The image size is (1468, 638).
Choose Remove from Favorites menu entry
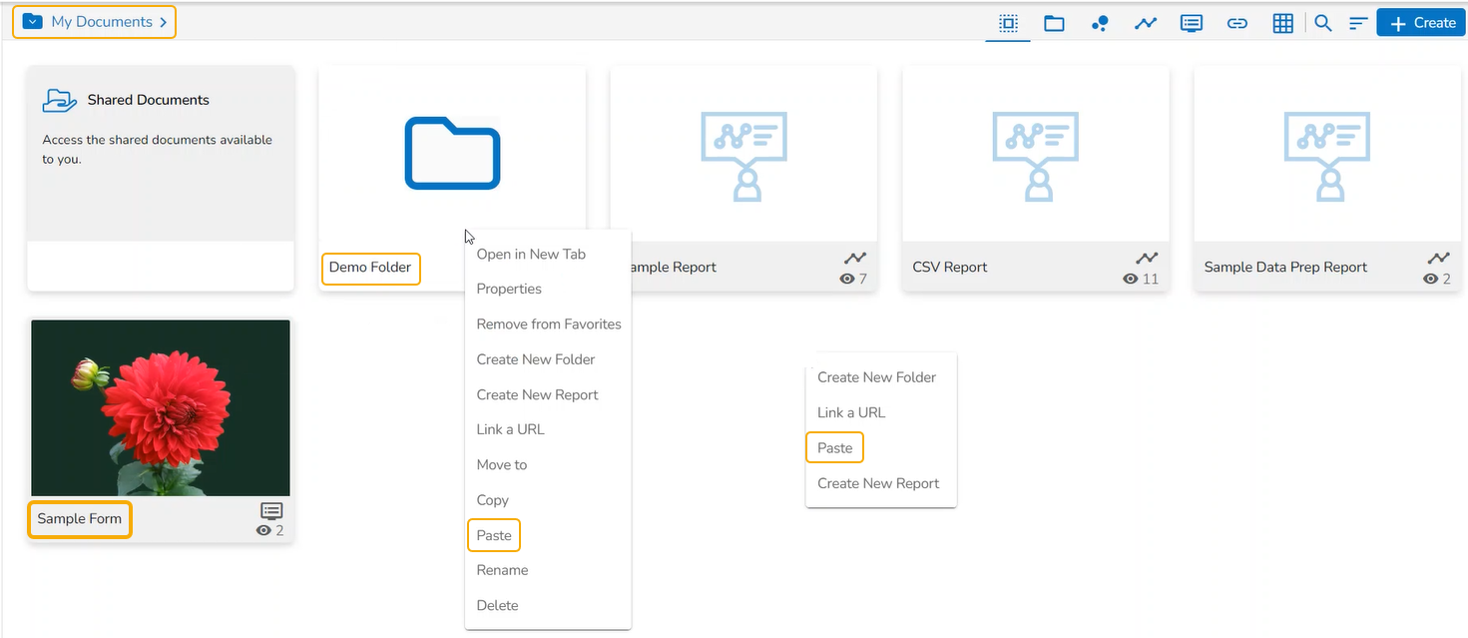pyautogui.click(x=548, y=324)
